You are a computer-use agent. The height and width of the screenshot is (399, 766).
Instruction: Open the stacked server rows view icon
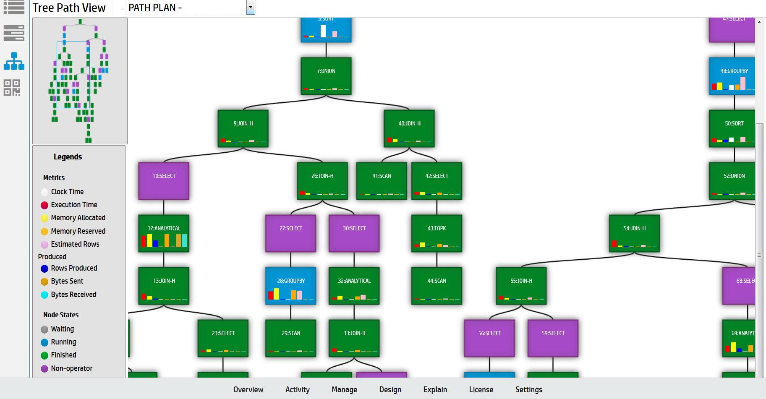[14, 33]
